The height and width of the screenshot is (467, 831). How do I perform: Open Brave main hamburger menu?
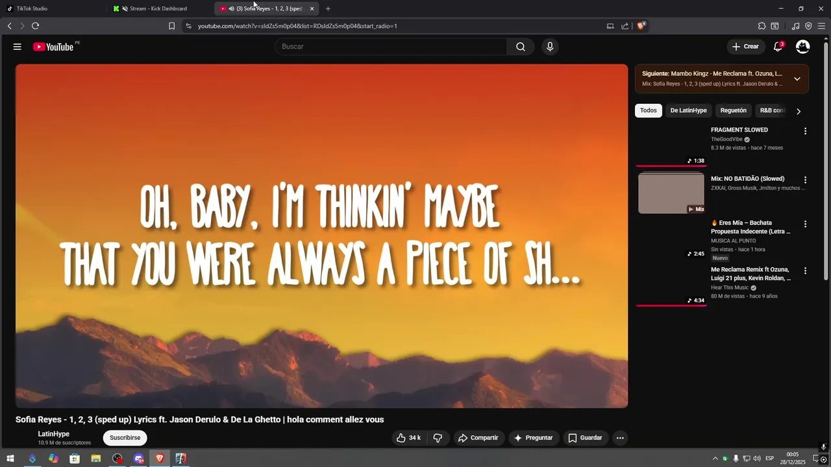(x=821, y=26)
